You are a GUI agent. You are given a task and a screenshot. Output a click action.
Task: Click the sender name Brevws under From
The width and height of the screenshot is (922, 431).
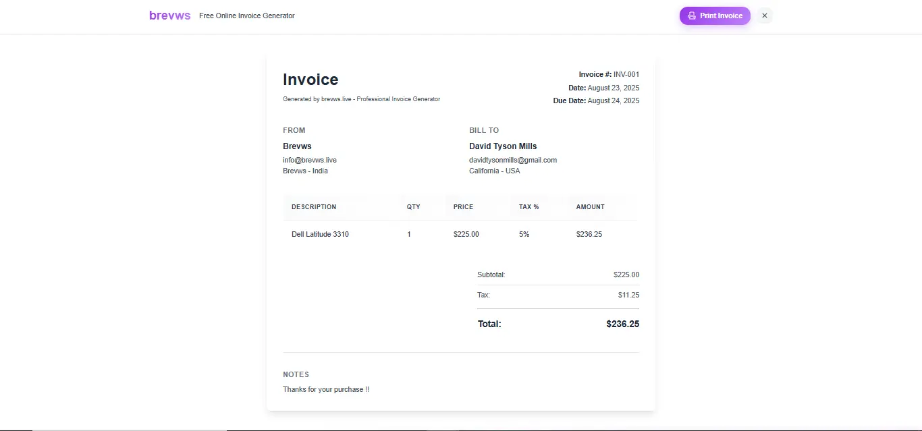(x=297, y=146)
